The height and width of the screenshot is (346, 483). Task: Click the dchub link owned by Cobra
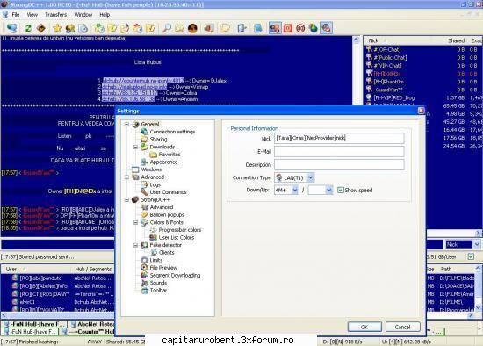pyautogui.click(x=130, y=93)
